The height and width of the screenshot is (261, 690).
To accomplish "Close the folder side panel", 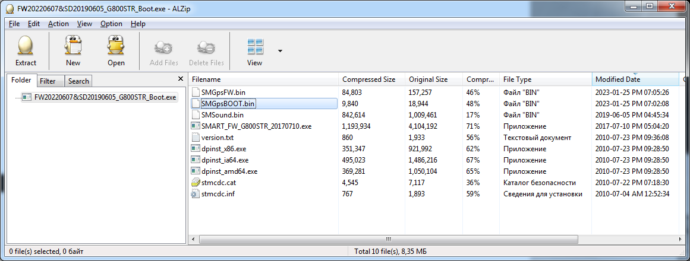I will (181, 79).
